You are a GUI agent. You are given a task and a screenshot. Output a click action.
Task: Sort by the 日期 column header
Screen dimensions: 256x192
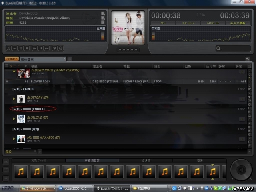click(188, 66)
